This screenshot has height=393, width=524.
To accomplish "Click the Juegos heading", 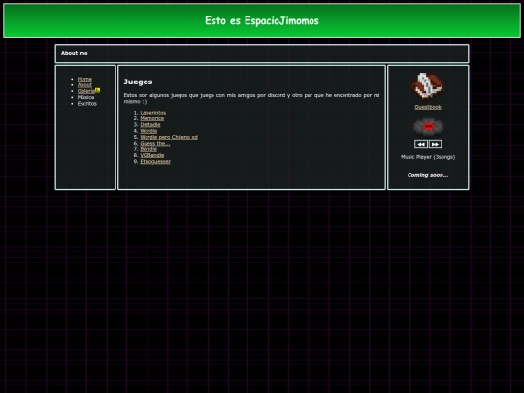I will (138, 82).
